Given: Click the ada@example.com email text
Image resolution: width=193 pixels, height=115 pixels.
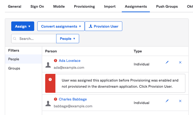Looking at the screenshot, I should (x=69, y=67).
